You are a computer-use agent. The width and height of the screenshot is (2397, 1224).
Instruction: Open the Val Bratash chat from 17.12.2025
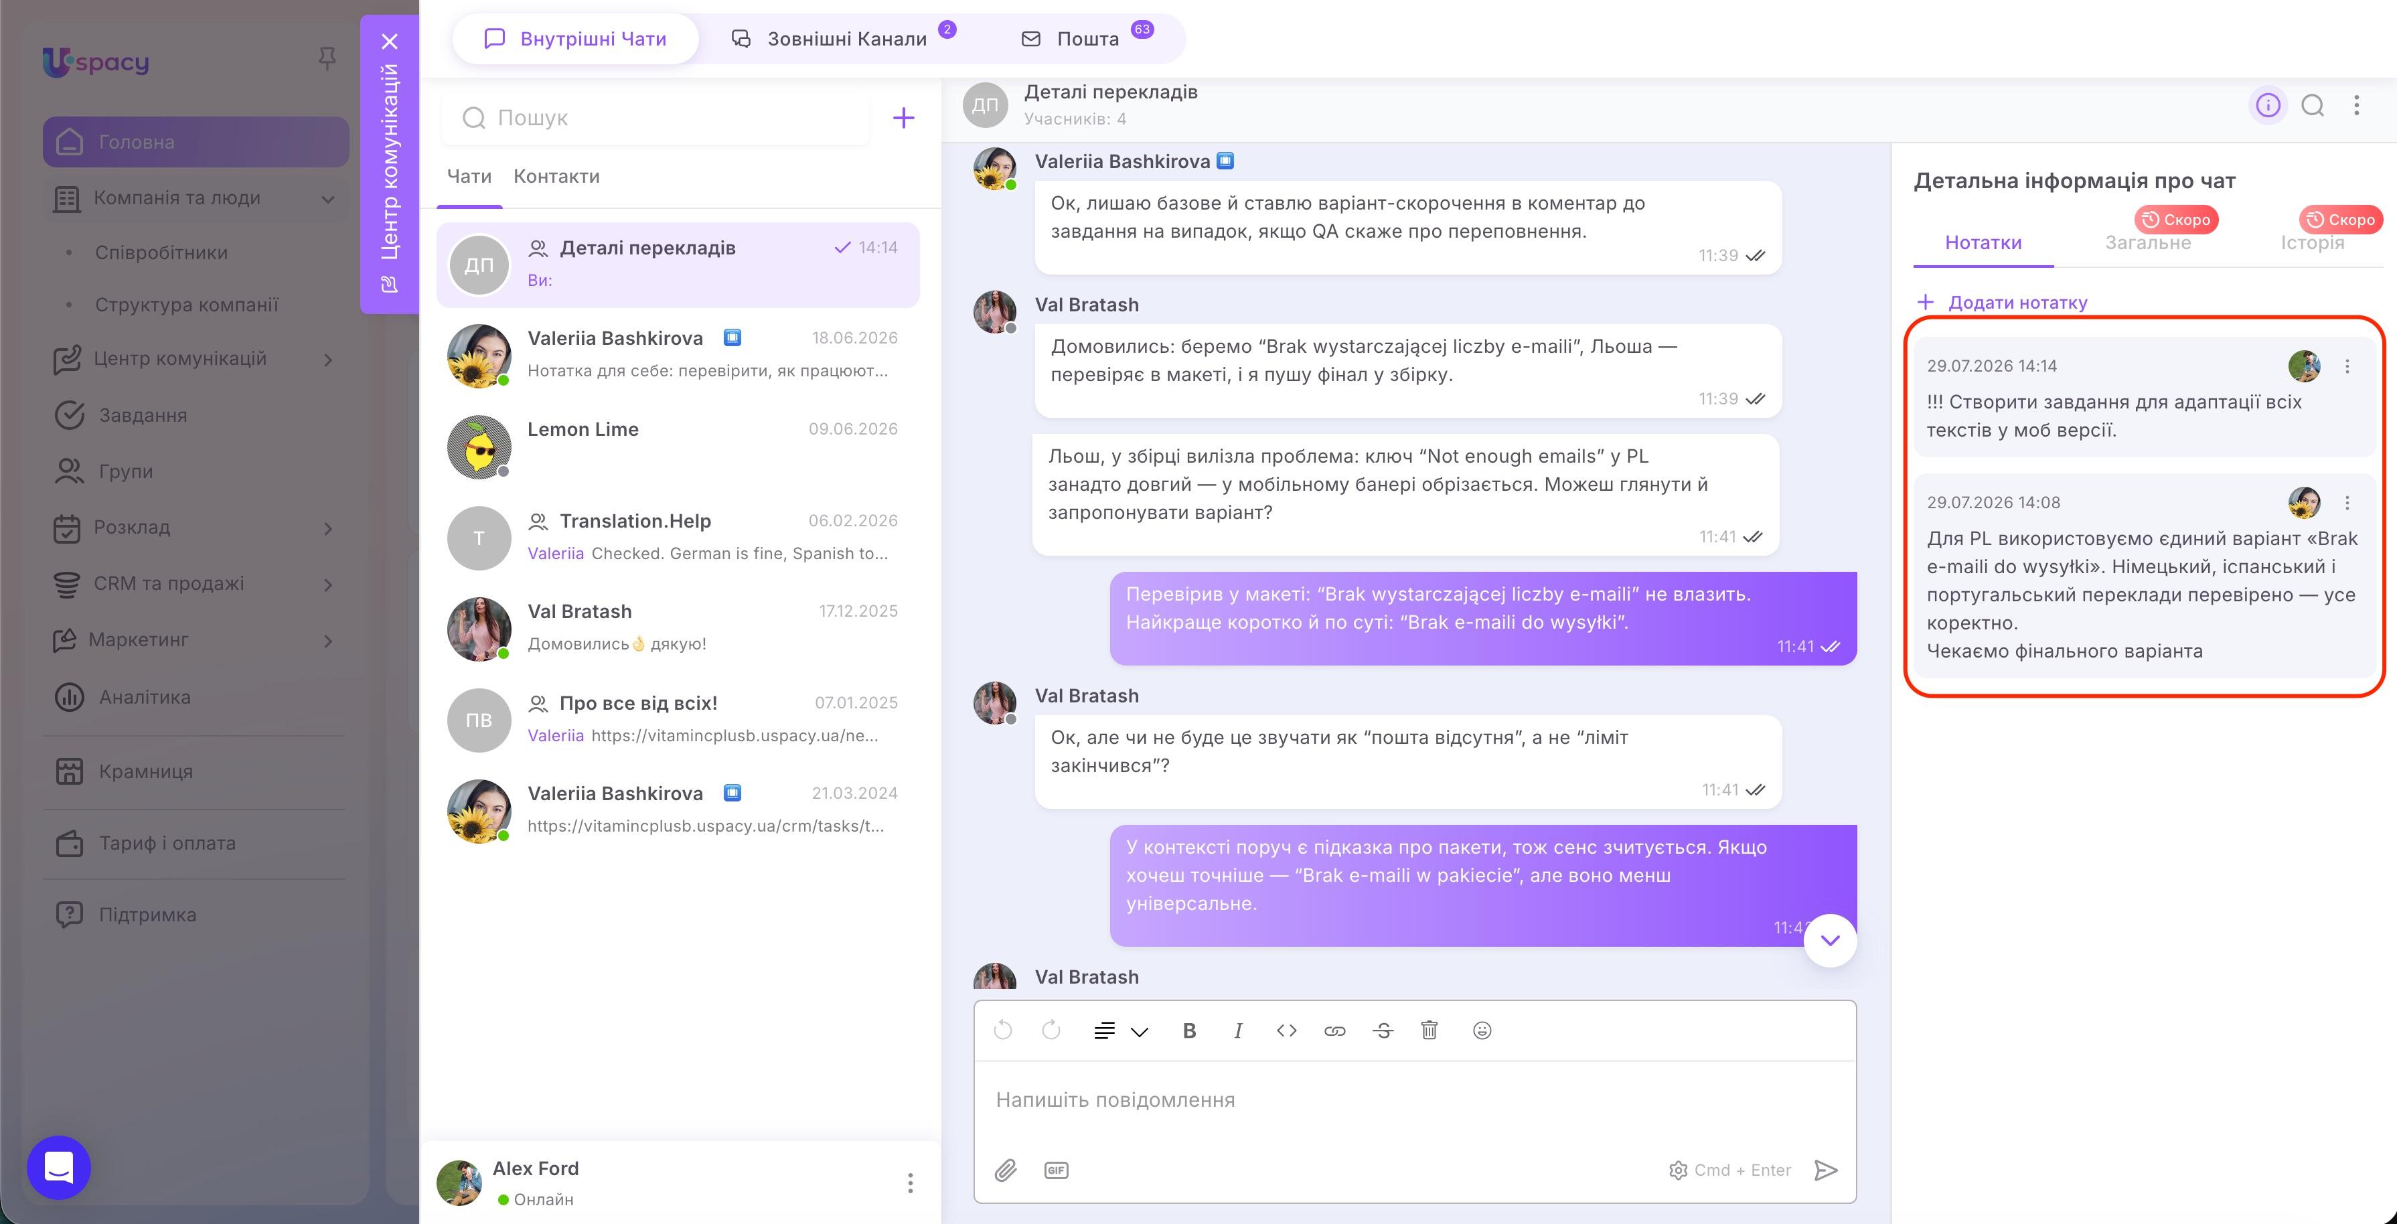678,629
